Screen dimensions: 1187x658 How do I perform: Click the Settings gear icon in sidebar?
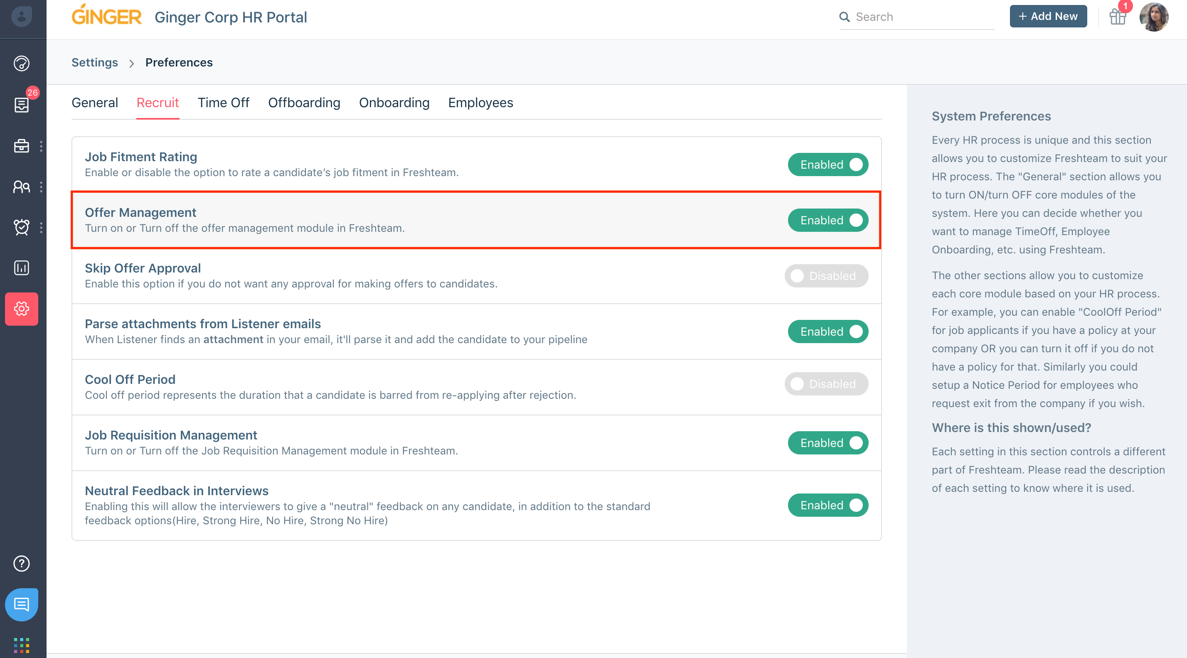(x=21, y=309)
